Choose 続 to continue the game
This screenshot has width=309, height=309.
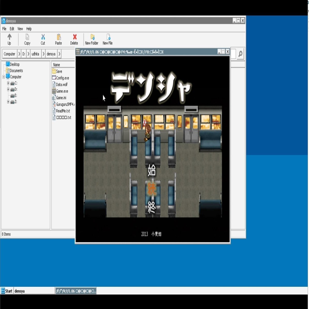tap(152, 189)
